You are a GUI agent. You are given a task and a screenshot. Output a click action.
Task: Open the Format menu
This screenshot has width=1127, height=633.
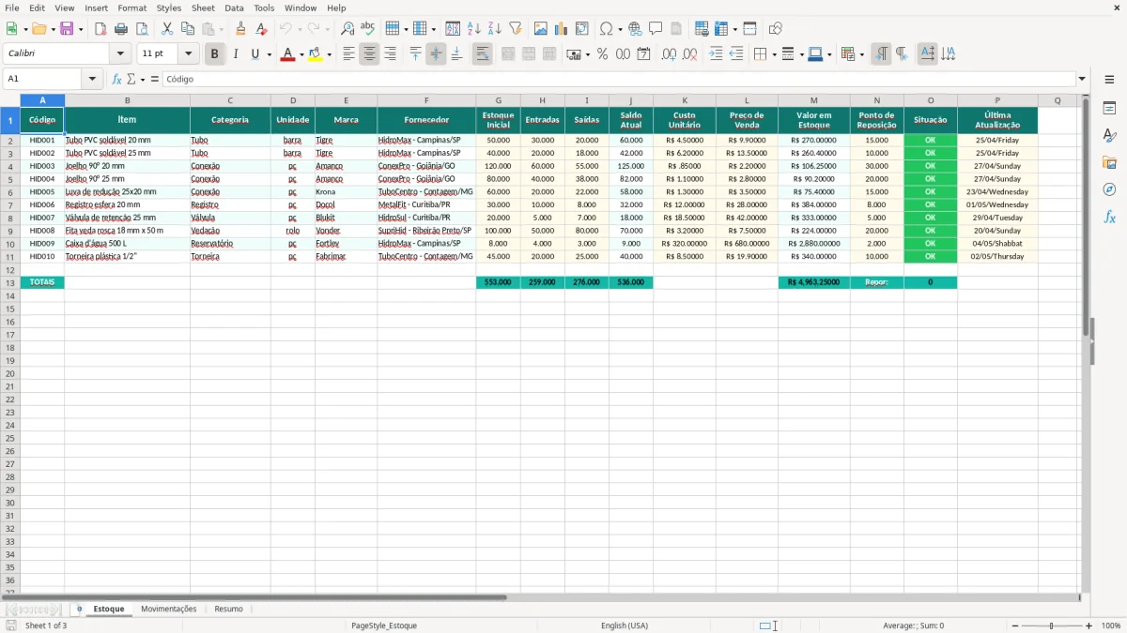pyautogui.click(x=131, y=8)
